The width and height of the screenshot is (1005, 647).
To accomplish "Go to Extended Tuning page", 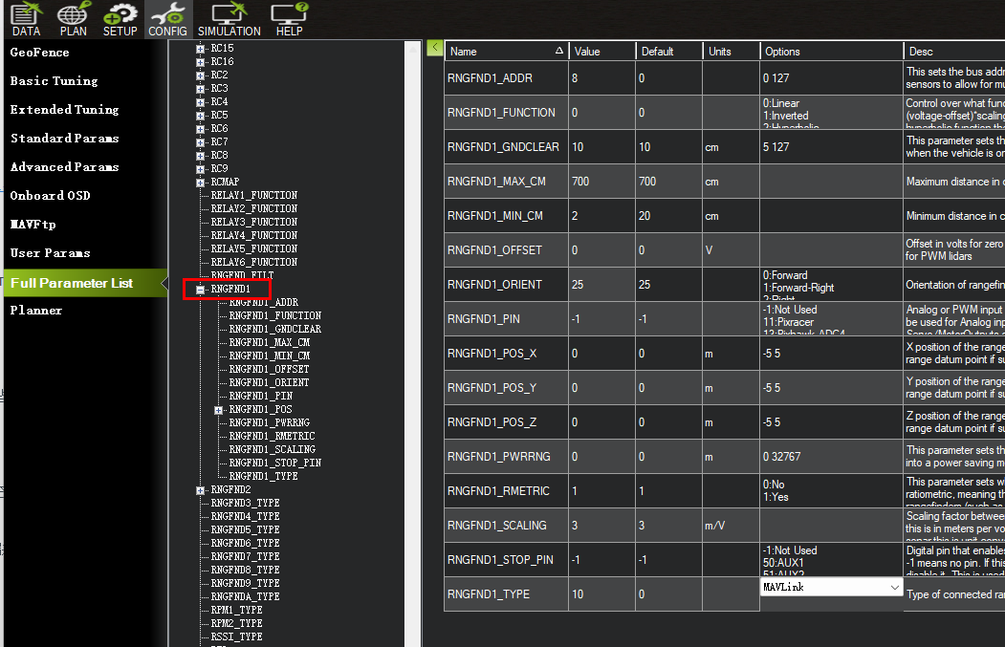I will (x=64, y=110).
